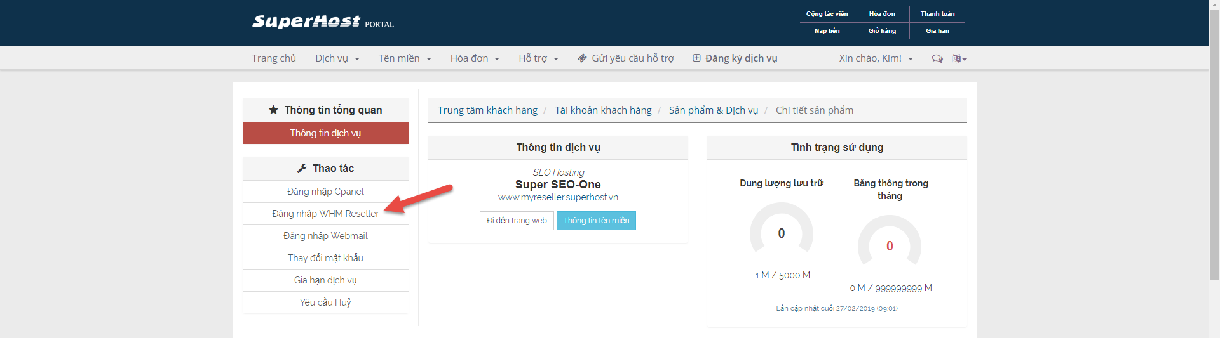The height and width of the screenshot is (338, 1220).
Task: Go to Trang chủ in navigation
Action: pyautogui.click(x=274, y=58)
